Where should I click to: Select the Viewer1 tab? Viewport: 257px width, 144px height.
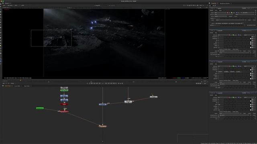[x=7, y=3]
